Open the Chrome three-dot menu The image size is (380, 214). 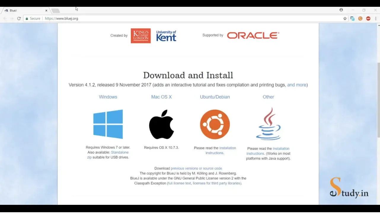[376, 19]
